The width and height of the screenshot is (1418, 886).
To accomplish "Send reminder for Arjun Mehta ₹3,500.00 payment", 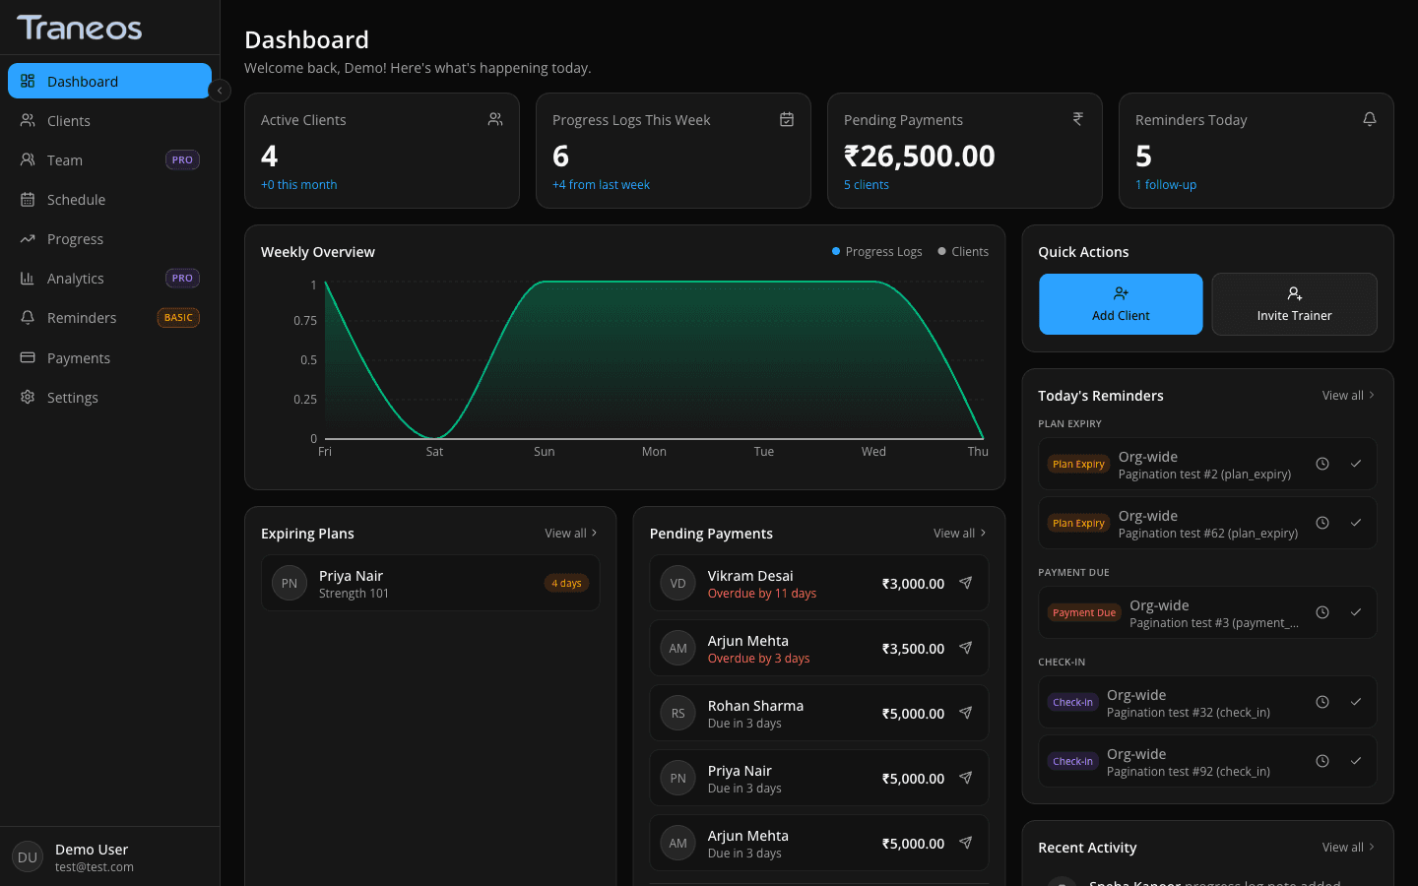I will click(x=966, y=648).
